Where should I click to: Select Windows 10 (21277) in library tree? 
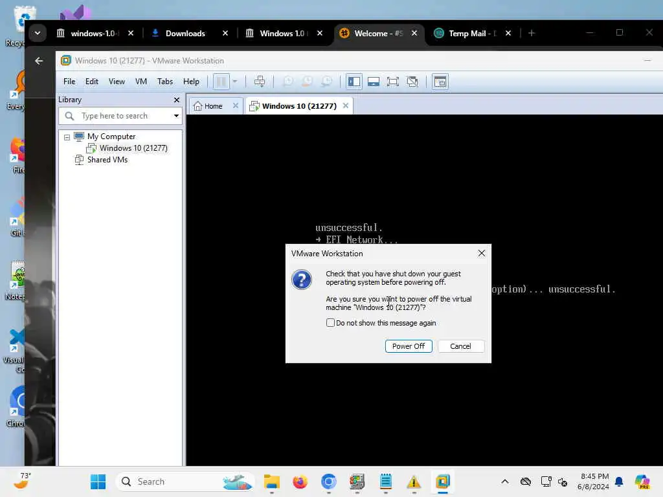coord(133,148)
